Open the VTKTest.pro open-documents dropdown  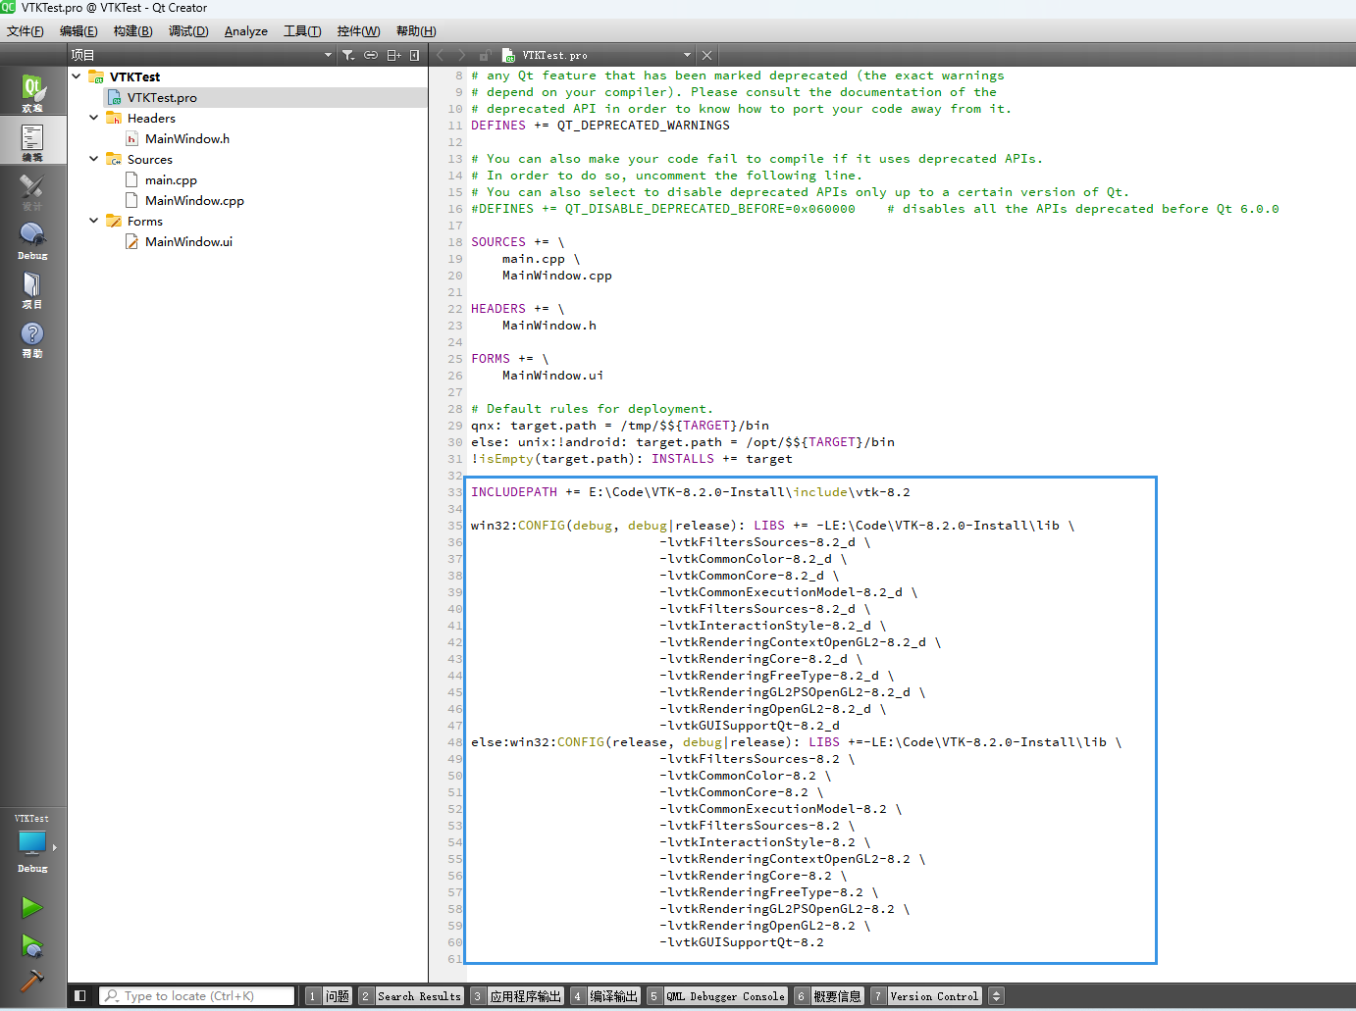687,56
